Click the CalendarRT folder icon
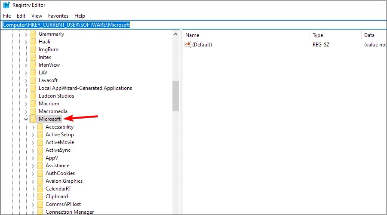The image size is (387, 215). pos(40,189)
